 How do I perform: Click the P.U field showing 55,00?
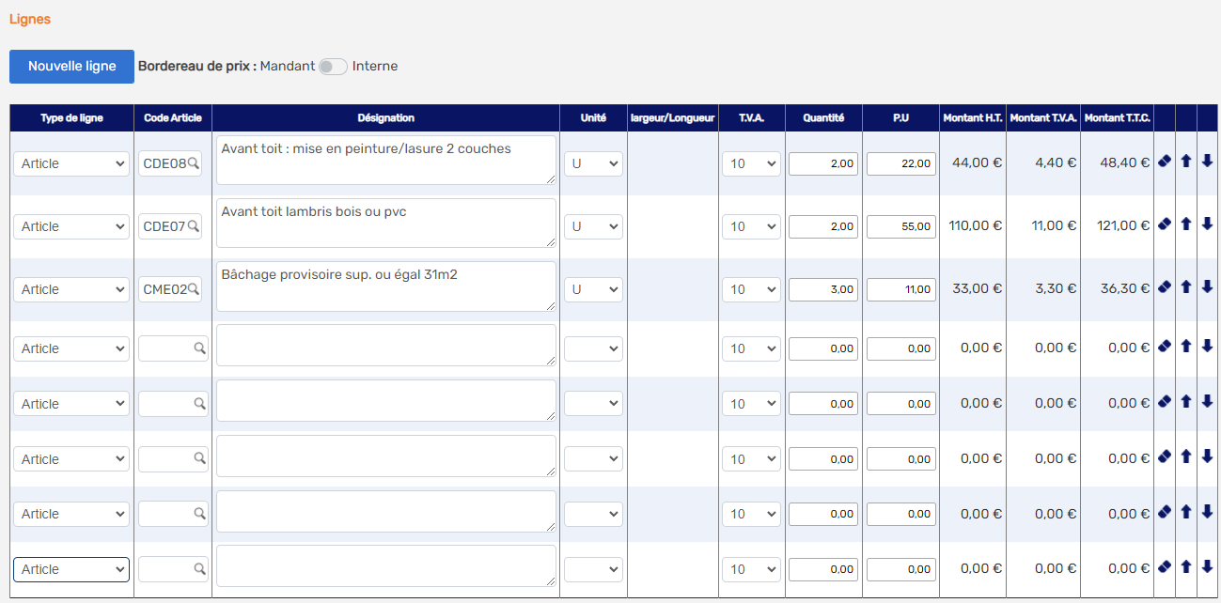[x=901, y=226]
